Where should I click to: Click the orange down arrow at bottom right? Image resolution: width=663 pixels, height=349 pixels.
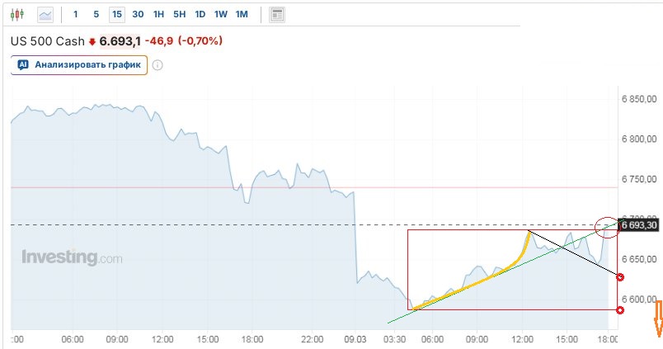tap(658, 319)
